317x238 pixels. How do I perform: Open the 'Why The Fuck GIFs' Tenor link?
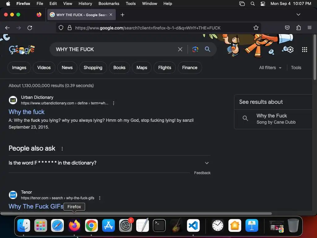pos(36,206)
